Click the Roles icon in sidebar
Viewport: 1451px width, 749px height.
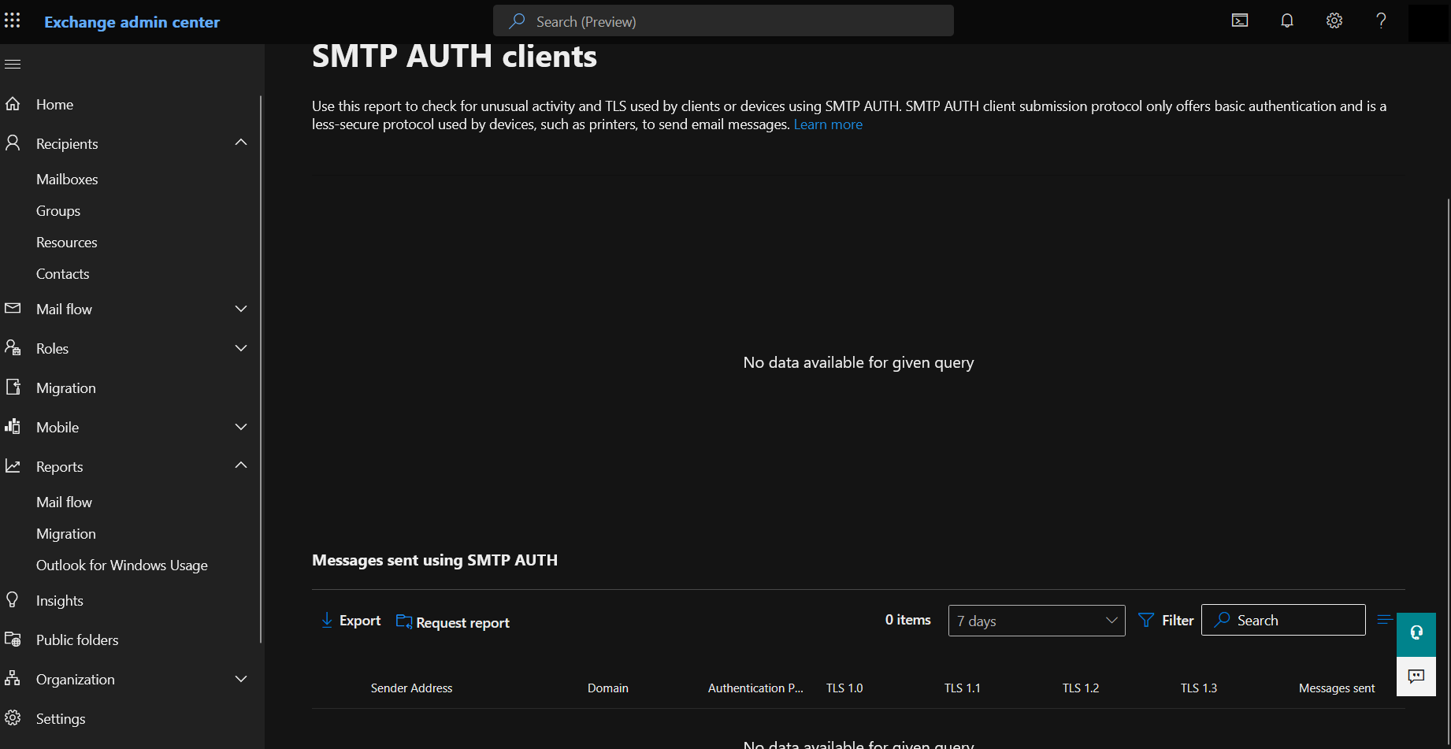pos(13,347)
